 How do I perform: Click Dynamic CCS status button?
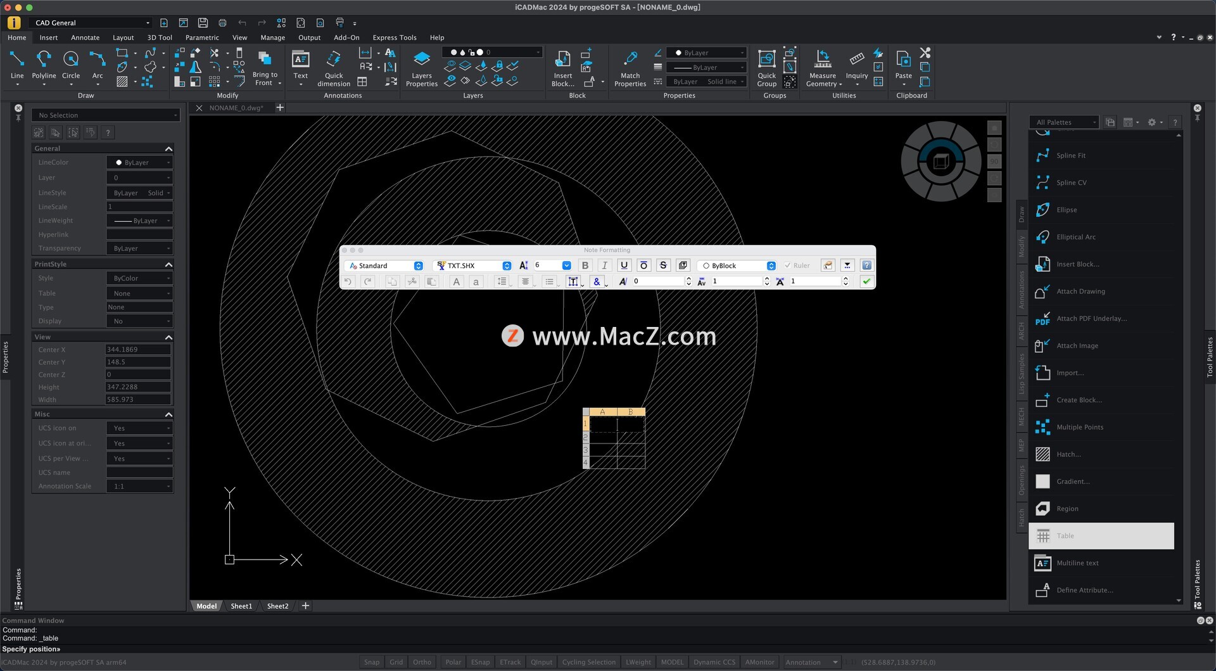pyautogui.click(x=714, y=662)
